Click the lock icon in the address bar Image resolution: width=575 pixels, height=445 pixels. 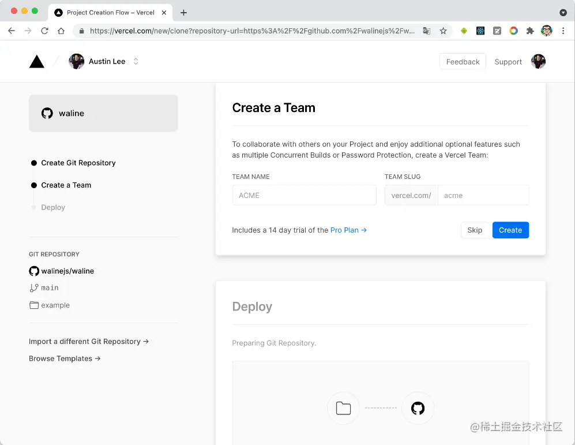click(x=81, y=31)
